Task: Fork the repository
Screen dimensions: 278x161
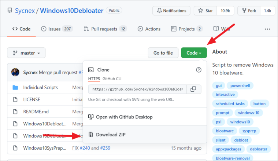Action: tap(249, 11)
